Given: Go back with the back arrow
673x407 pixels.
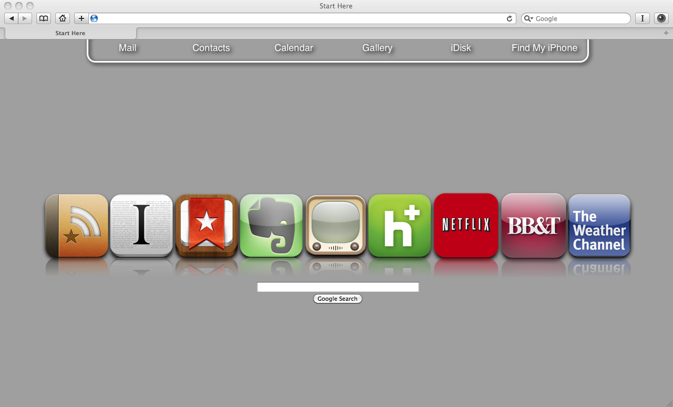Looking at the screenshot, I should click(12, 18).
